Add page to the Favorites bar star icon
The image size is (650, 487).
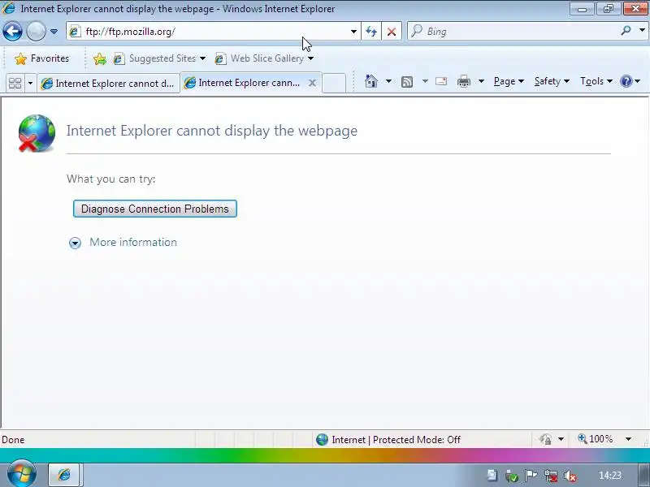coord(99,58)
